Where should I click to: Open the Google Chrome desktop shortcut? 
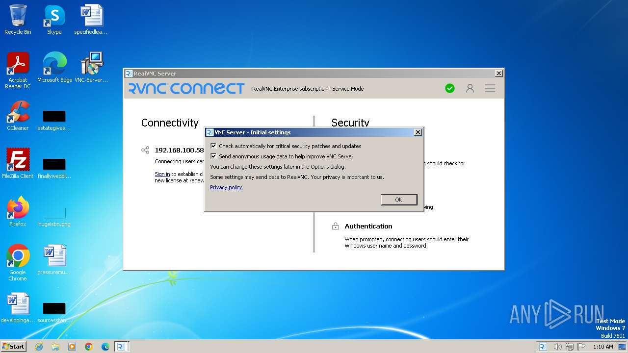[x=18, y=263]
